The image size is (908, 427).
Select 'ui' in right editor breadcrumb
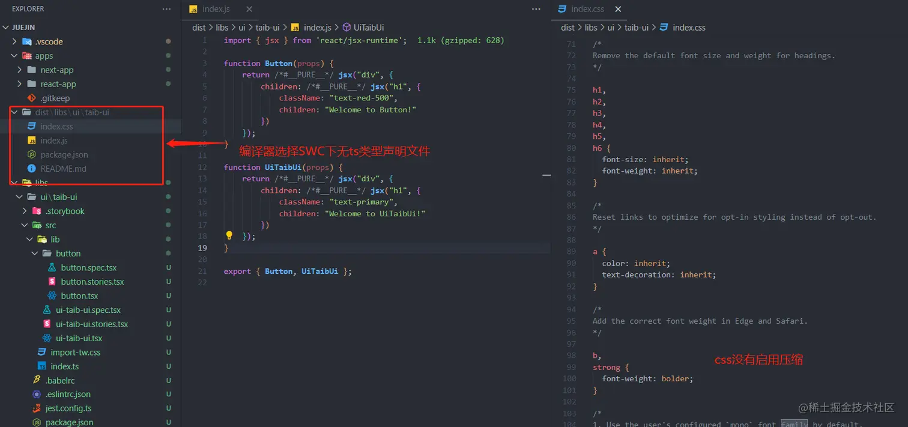pyautogui.click(x=611, y=28)
